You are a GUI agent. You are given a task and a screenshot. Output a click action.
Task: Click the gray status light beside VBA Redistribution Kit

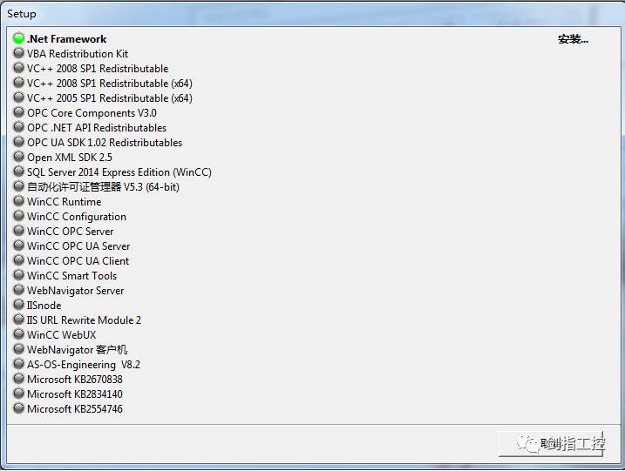coord(18,53)
